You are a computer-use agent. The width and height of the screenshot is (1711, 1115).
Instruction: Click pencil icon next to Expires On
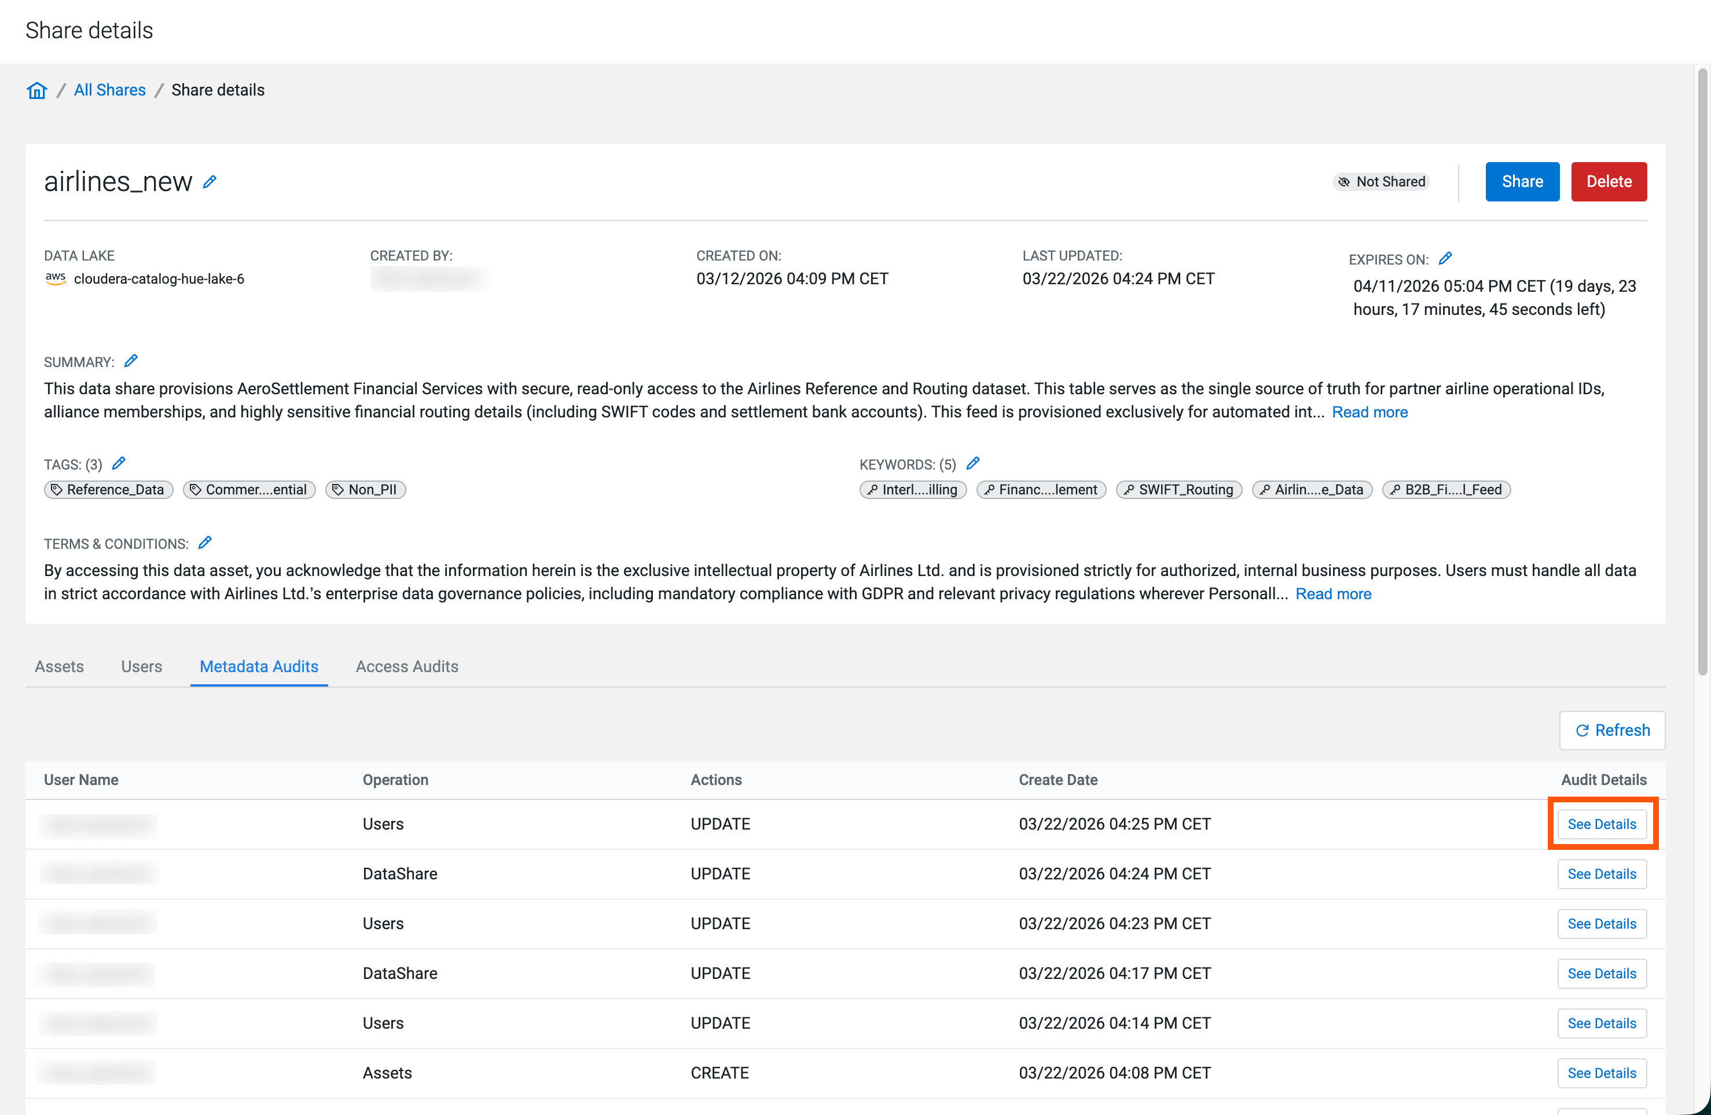pos(1445,259)
